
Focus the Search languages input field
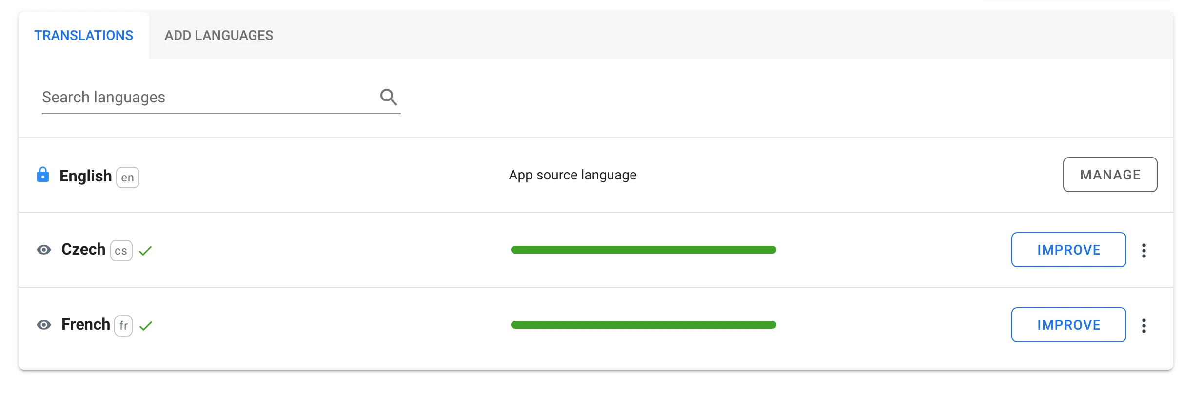tap(205, 97)
